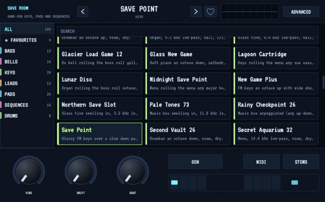
Task: Click the SAVE ROOM title text
Action: pyautogui.click(x=18, y=8)
